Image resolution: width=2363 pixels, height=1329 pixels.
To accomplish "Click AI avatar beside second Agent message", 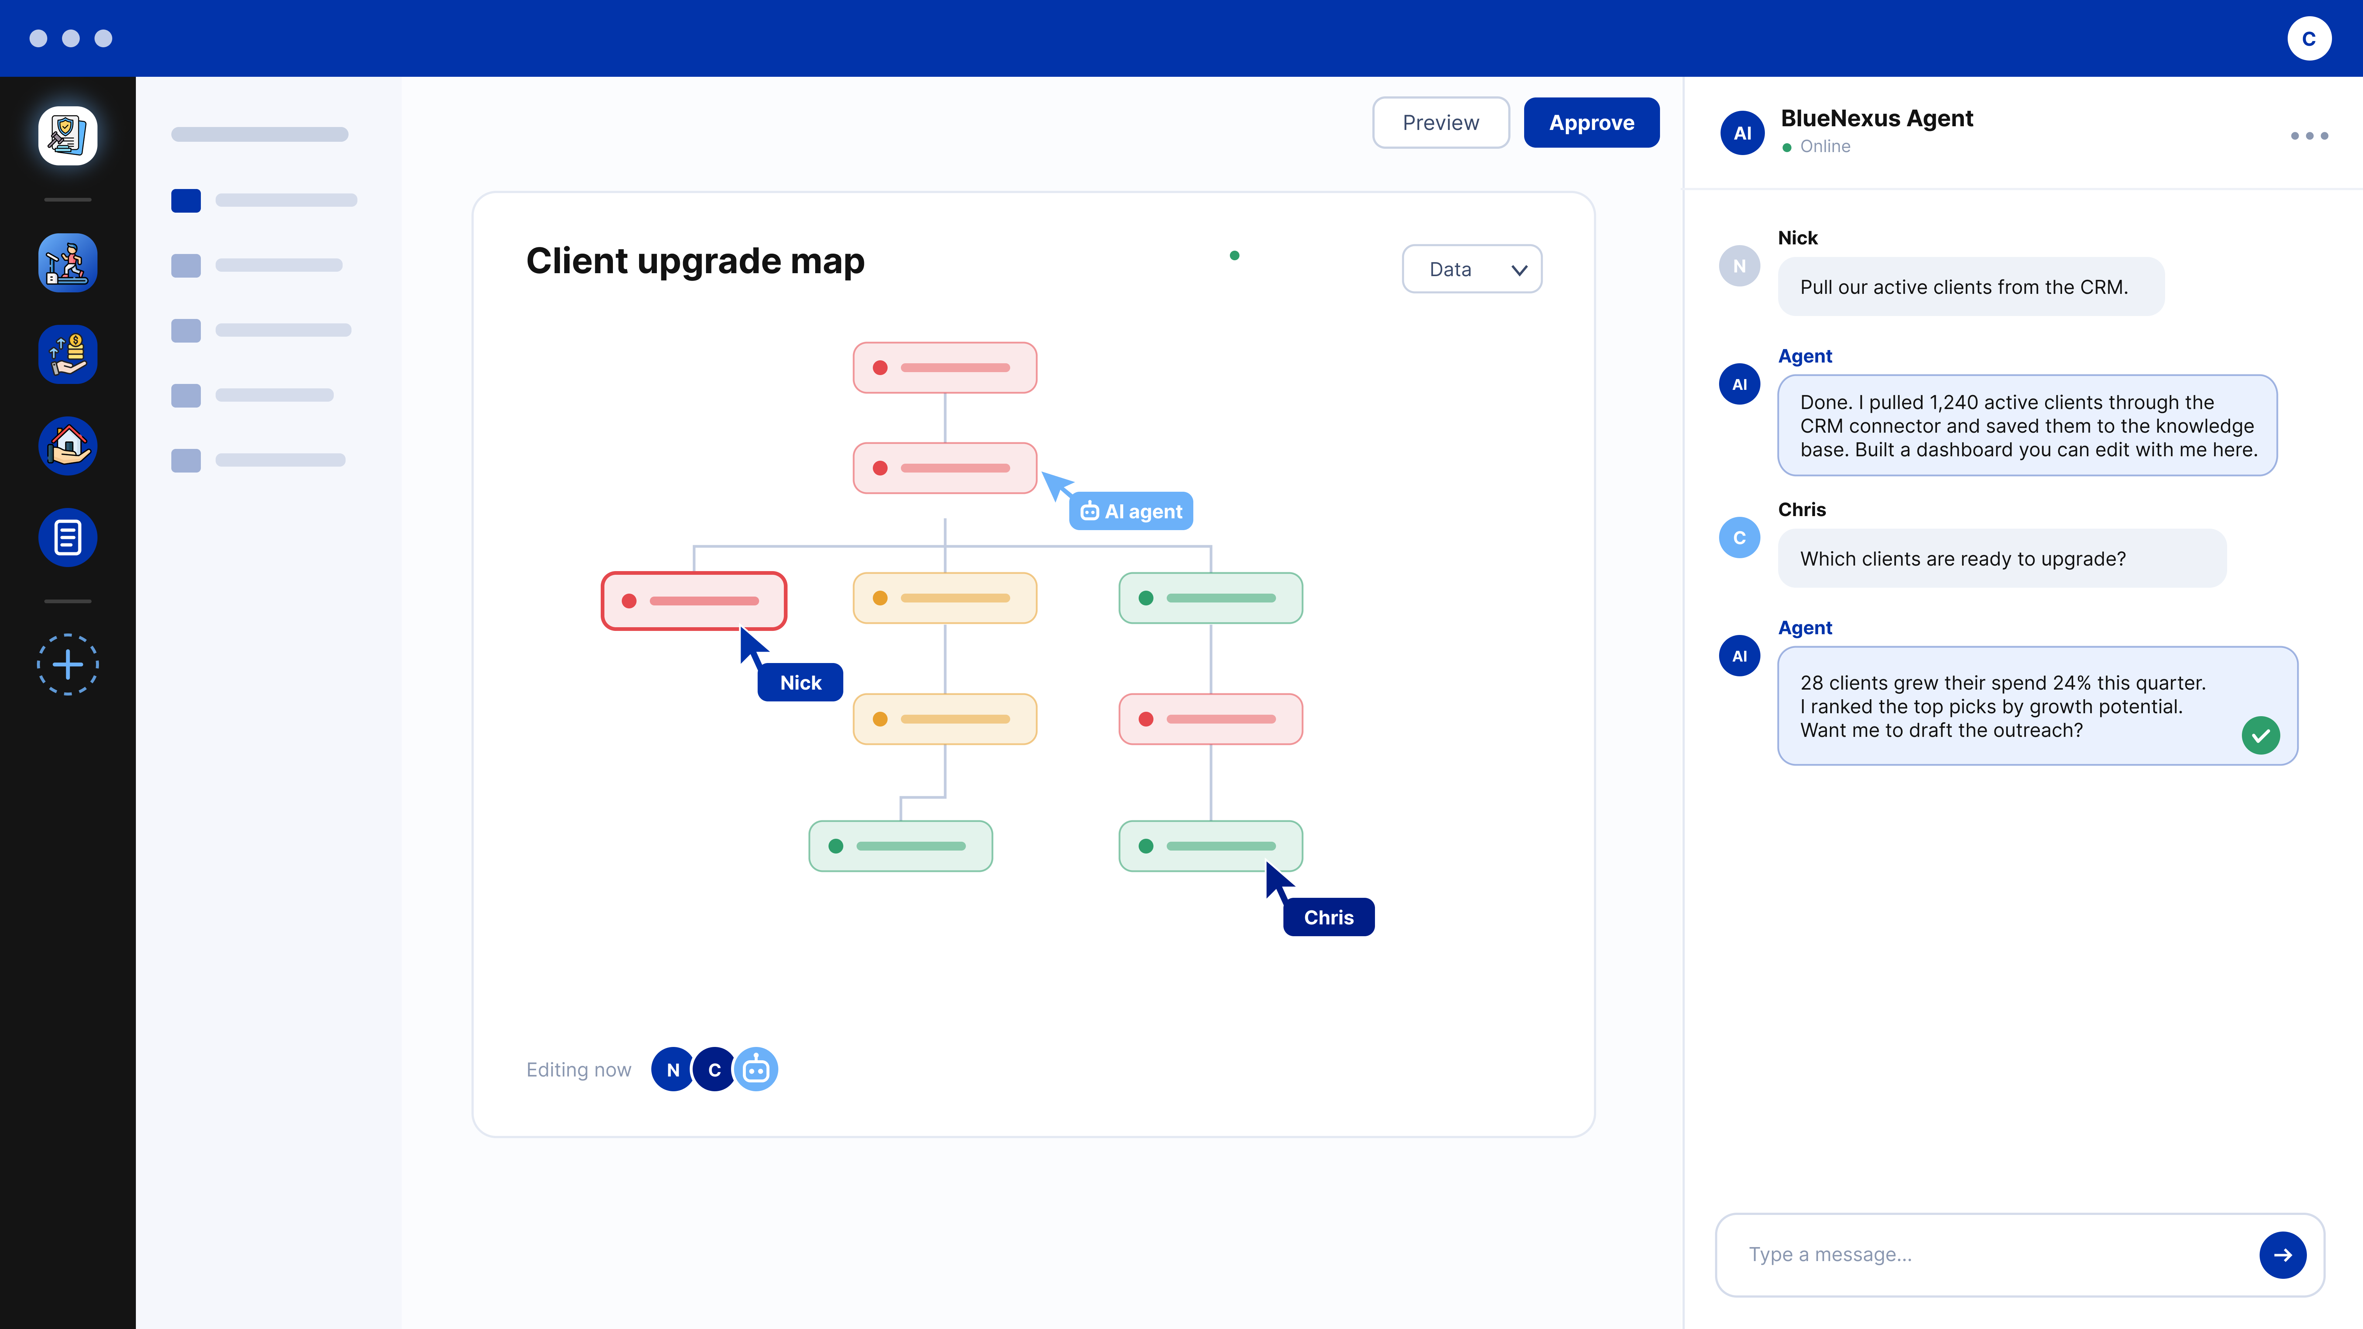I will tap(1739, 656).
